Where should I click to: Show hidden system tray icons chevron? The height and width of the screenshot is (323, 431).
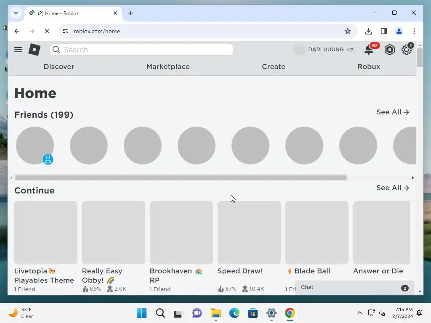359,313
